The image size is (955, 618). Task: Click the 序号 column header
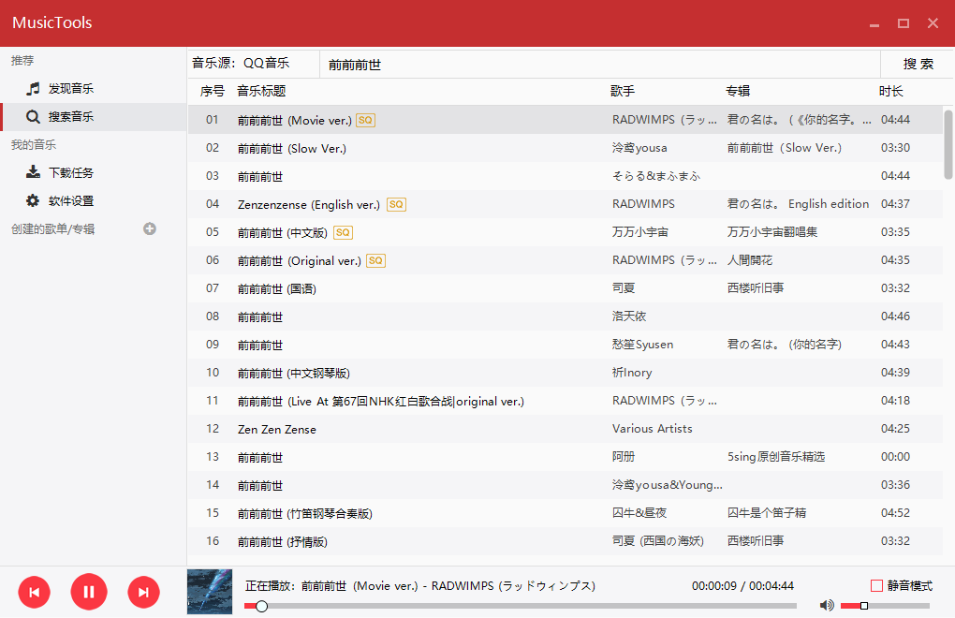212,92
